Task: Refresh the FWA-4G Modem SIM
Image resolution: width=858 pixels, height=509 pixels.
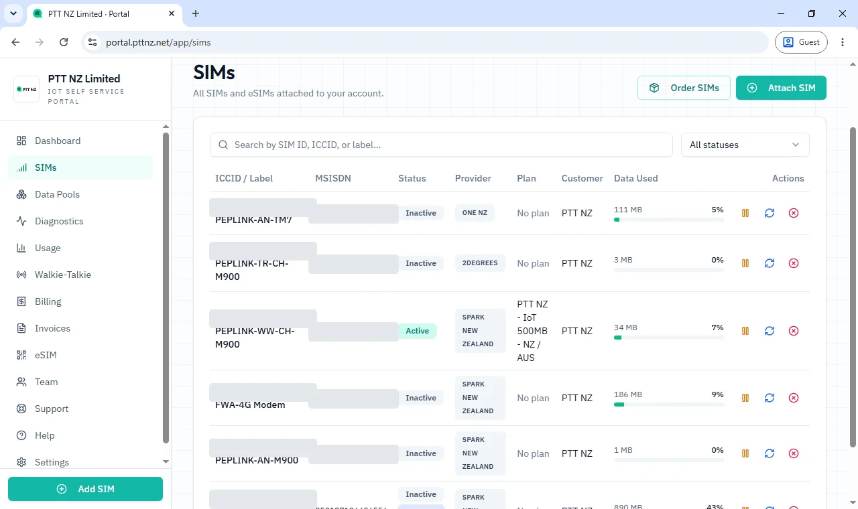Action: pos(770,398)
